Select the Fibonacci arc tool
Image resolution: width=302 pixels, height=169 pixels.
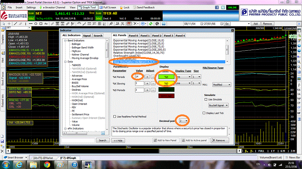pyautogui.click(x=79, y=24)
